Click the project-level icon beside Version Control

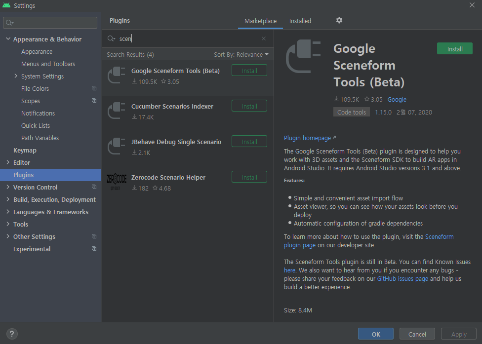coord(94,187)
